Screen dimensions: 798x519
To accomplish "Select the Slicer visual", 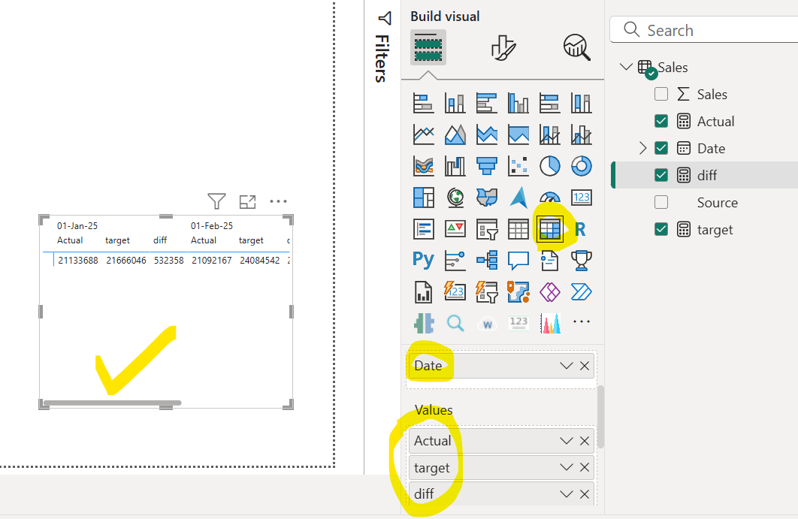I will click(x=486, y=230).
